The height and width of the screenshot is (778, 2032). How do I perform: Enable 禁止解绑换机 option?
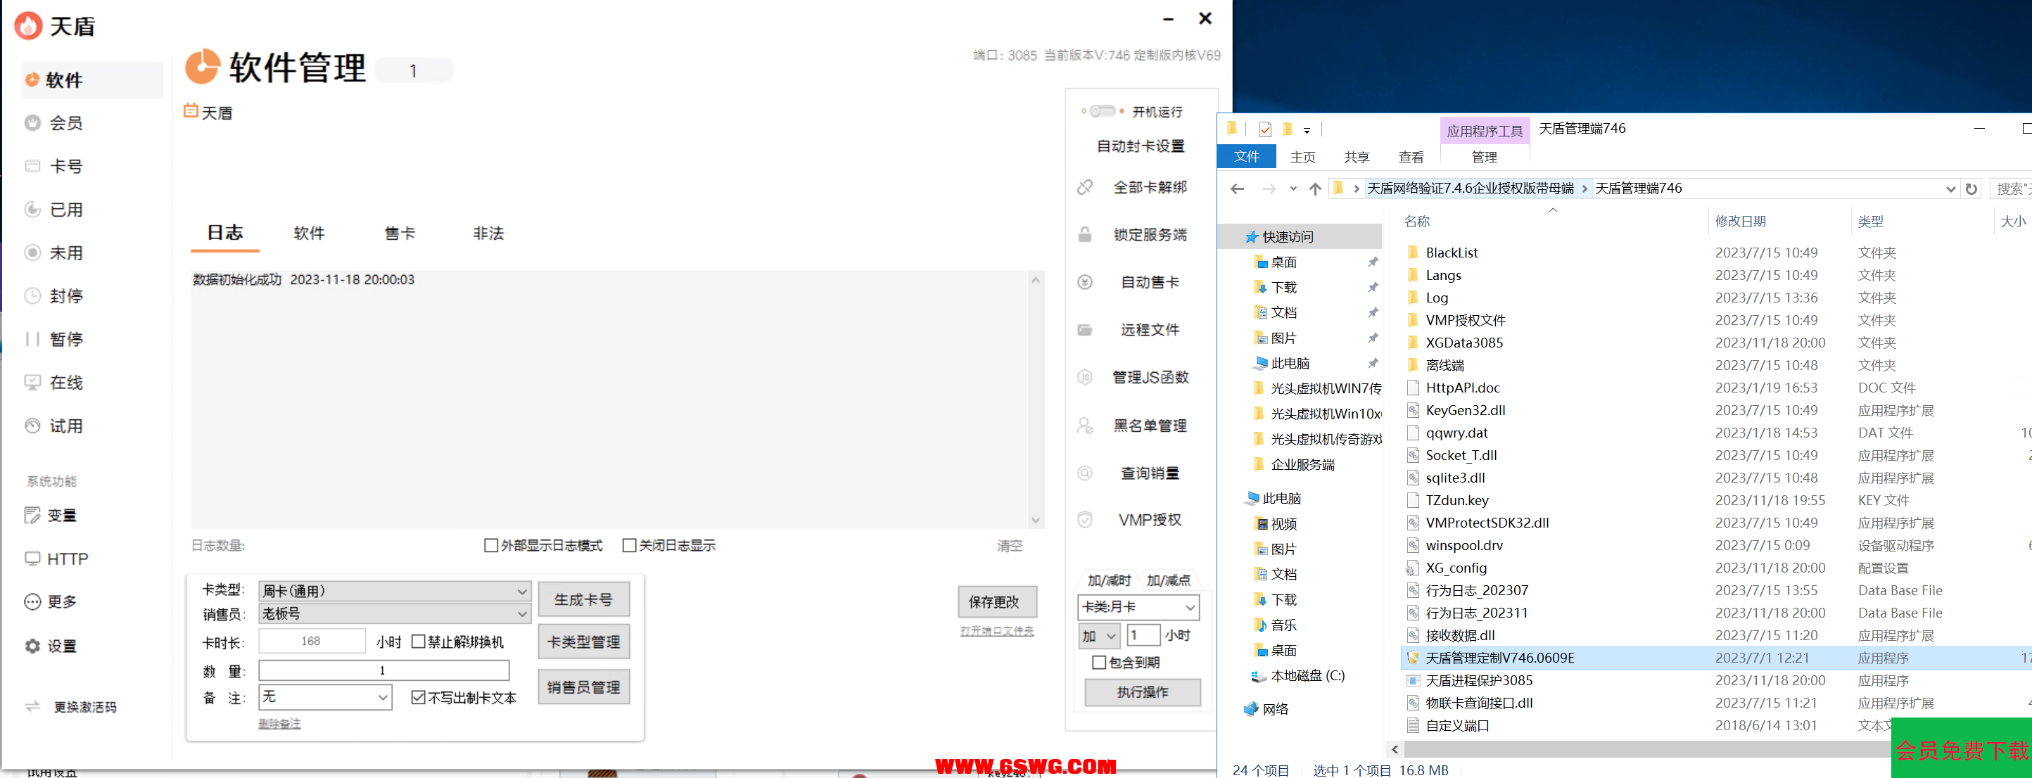coord(419,641)
